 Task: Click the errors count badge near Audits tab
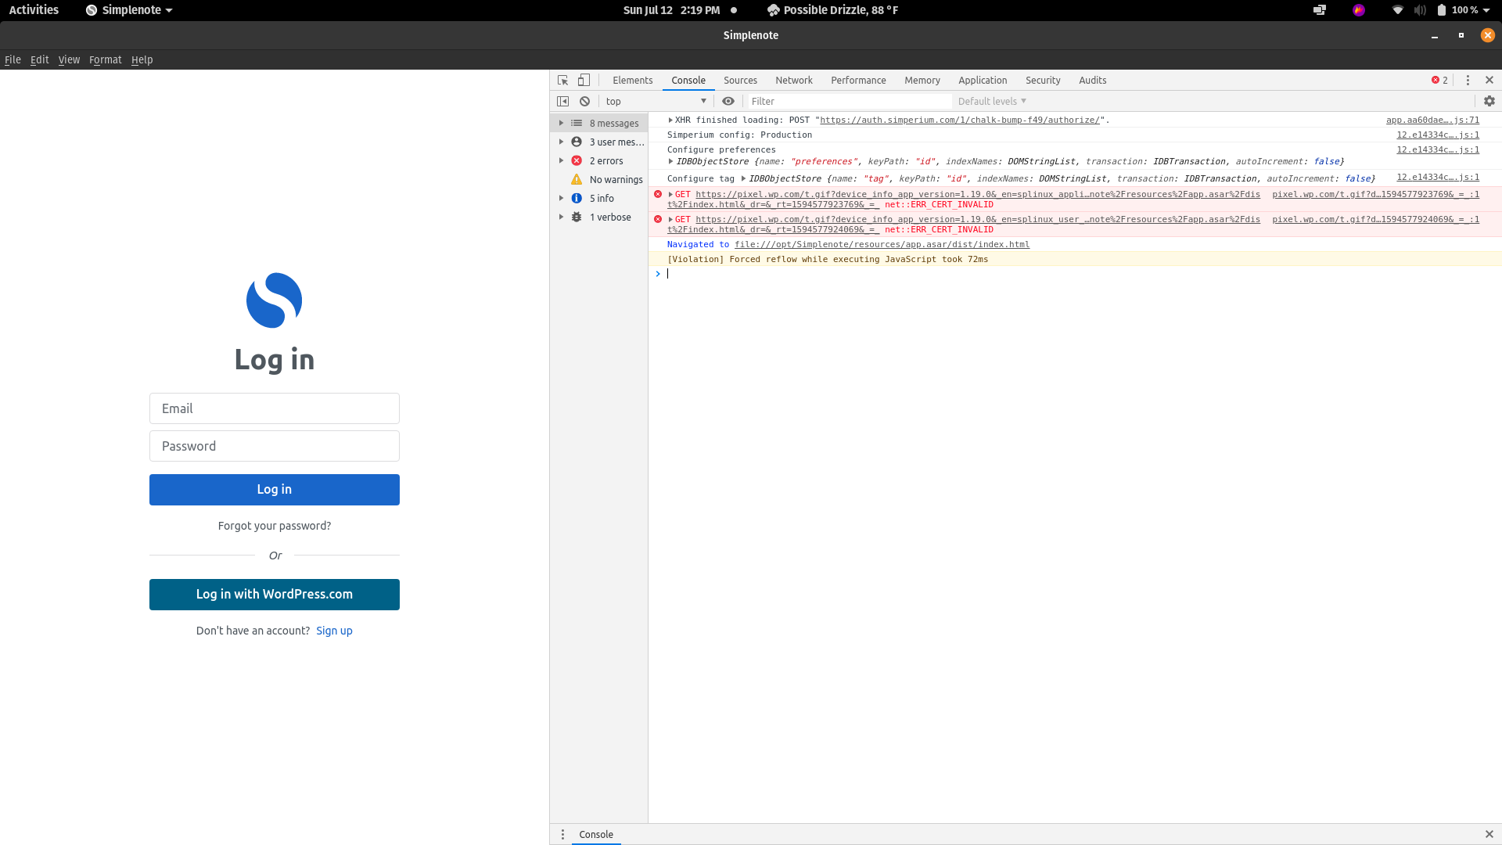coord(1436,80)
